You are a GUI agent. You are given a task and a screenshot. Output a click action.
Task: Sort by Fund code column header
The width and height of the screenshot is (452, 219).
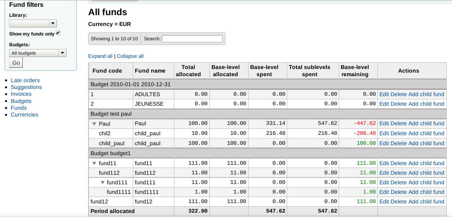[x=107, y=71]
